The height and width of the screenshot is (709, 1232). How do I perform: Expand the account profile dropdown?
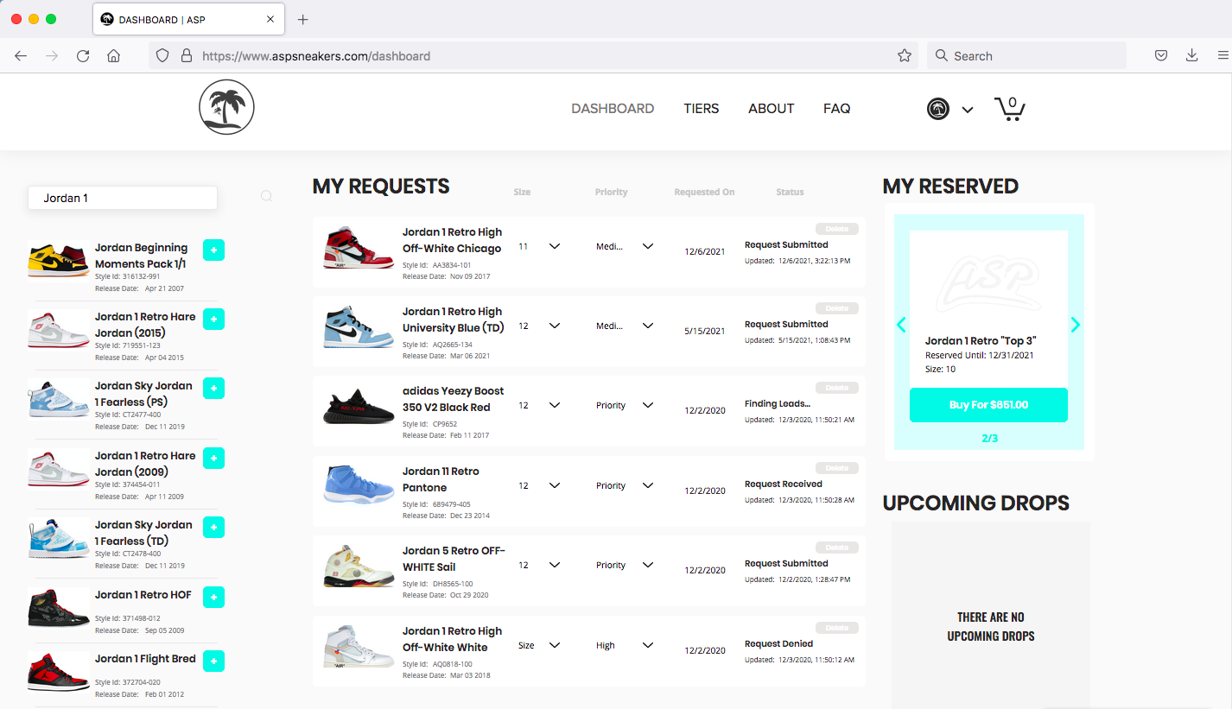pos(967,110)
